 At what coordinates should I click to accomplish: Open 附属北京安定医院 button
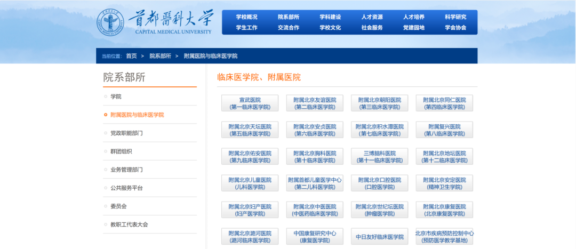click(x=444, y=183)
